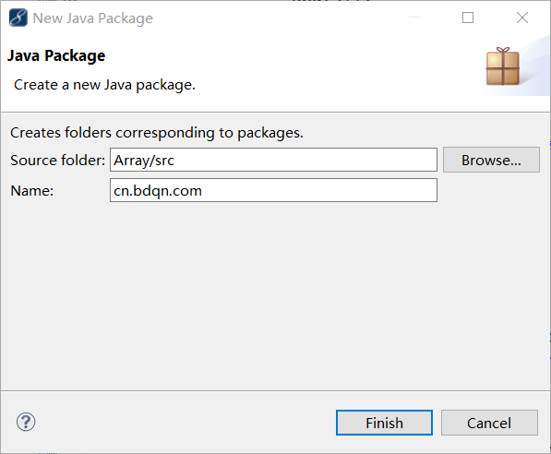This screenshot has width=551, height=454.
Task: Open the window menu via title bar app icon
Action: coord(18,18)
